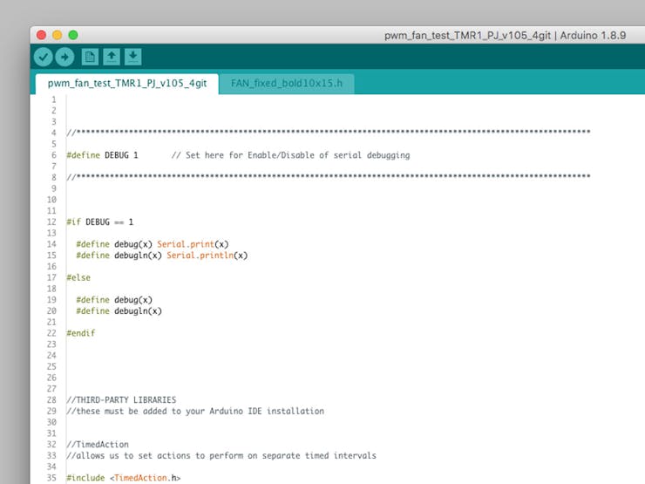Click the window title pwm_fan_test_TMR1_PJ_v105_4git | Arduino 1.8.9

point(506,36)
